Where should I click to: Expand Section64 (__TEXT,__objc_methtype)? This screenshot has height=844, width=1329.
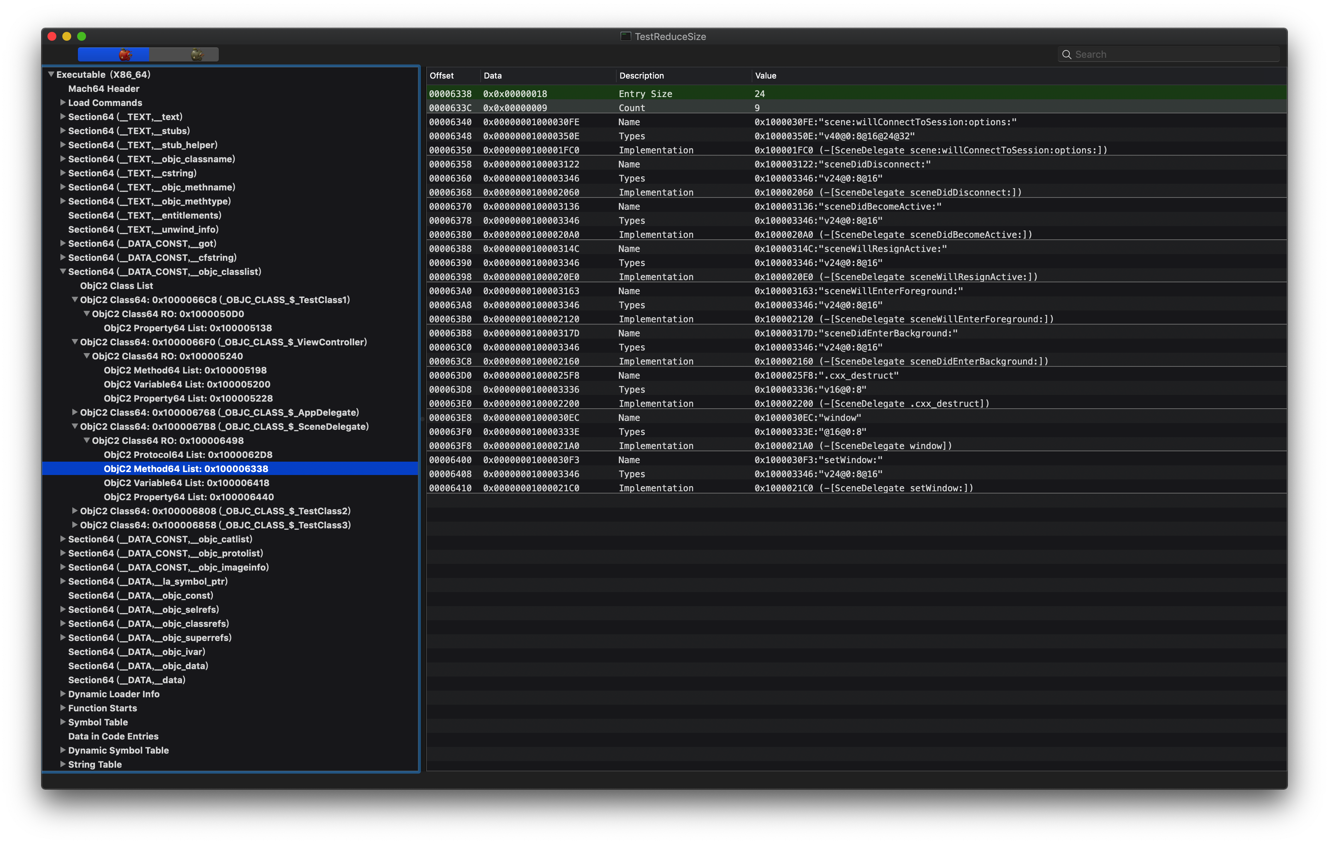click(62, 201)
